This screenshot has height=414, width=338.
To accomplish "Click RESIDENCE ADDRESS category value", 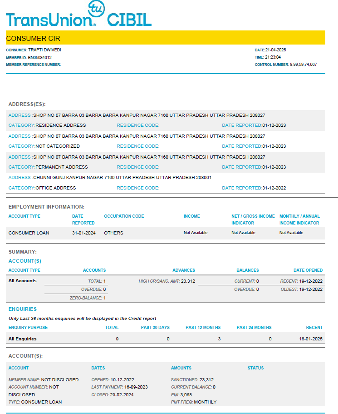I will click(x=61, y=125).
